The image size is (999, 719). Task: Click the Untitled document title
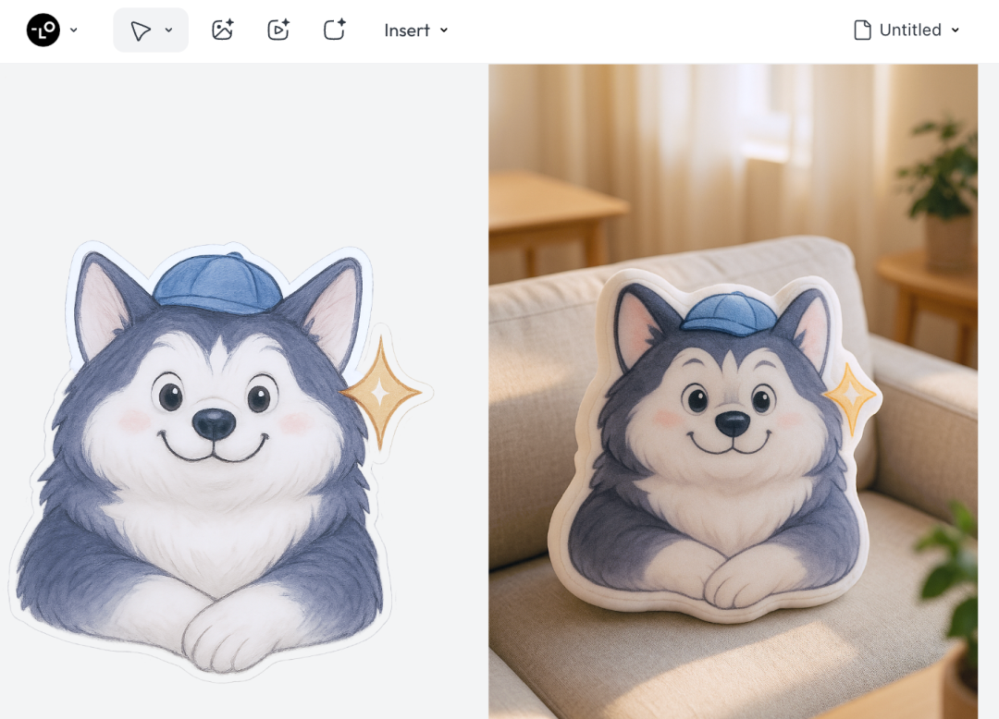click(x=910, y=30)
